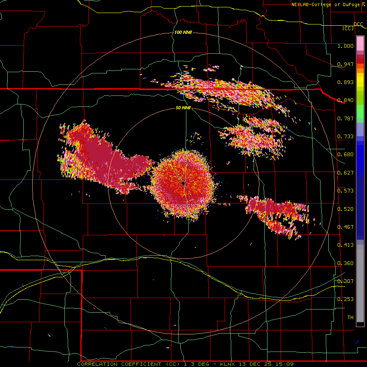
Task: Click the CORRELATION COEFFICIENT (CC) caption text
Action: [x=129, y=364]
